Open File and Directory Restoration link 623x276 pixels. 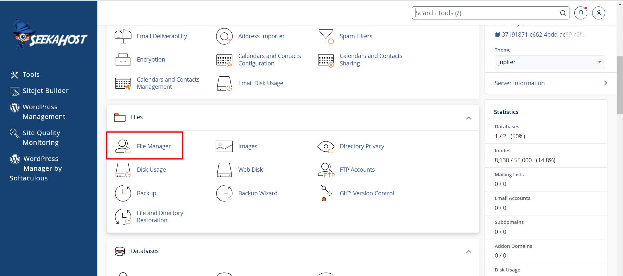(160, 217)
